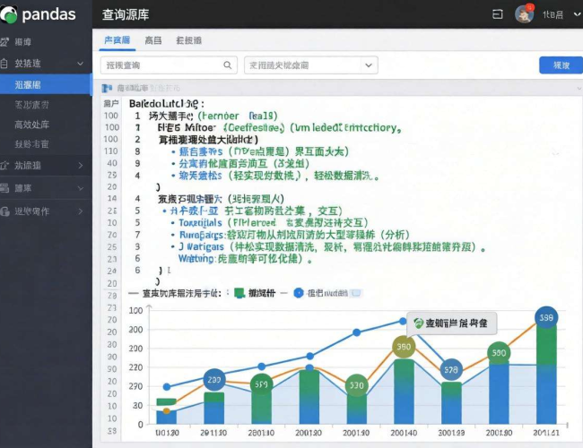Focus the search query input field
This screenshot has width=583, height=448.
click(x=169, y=65)
